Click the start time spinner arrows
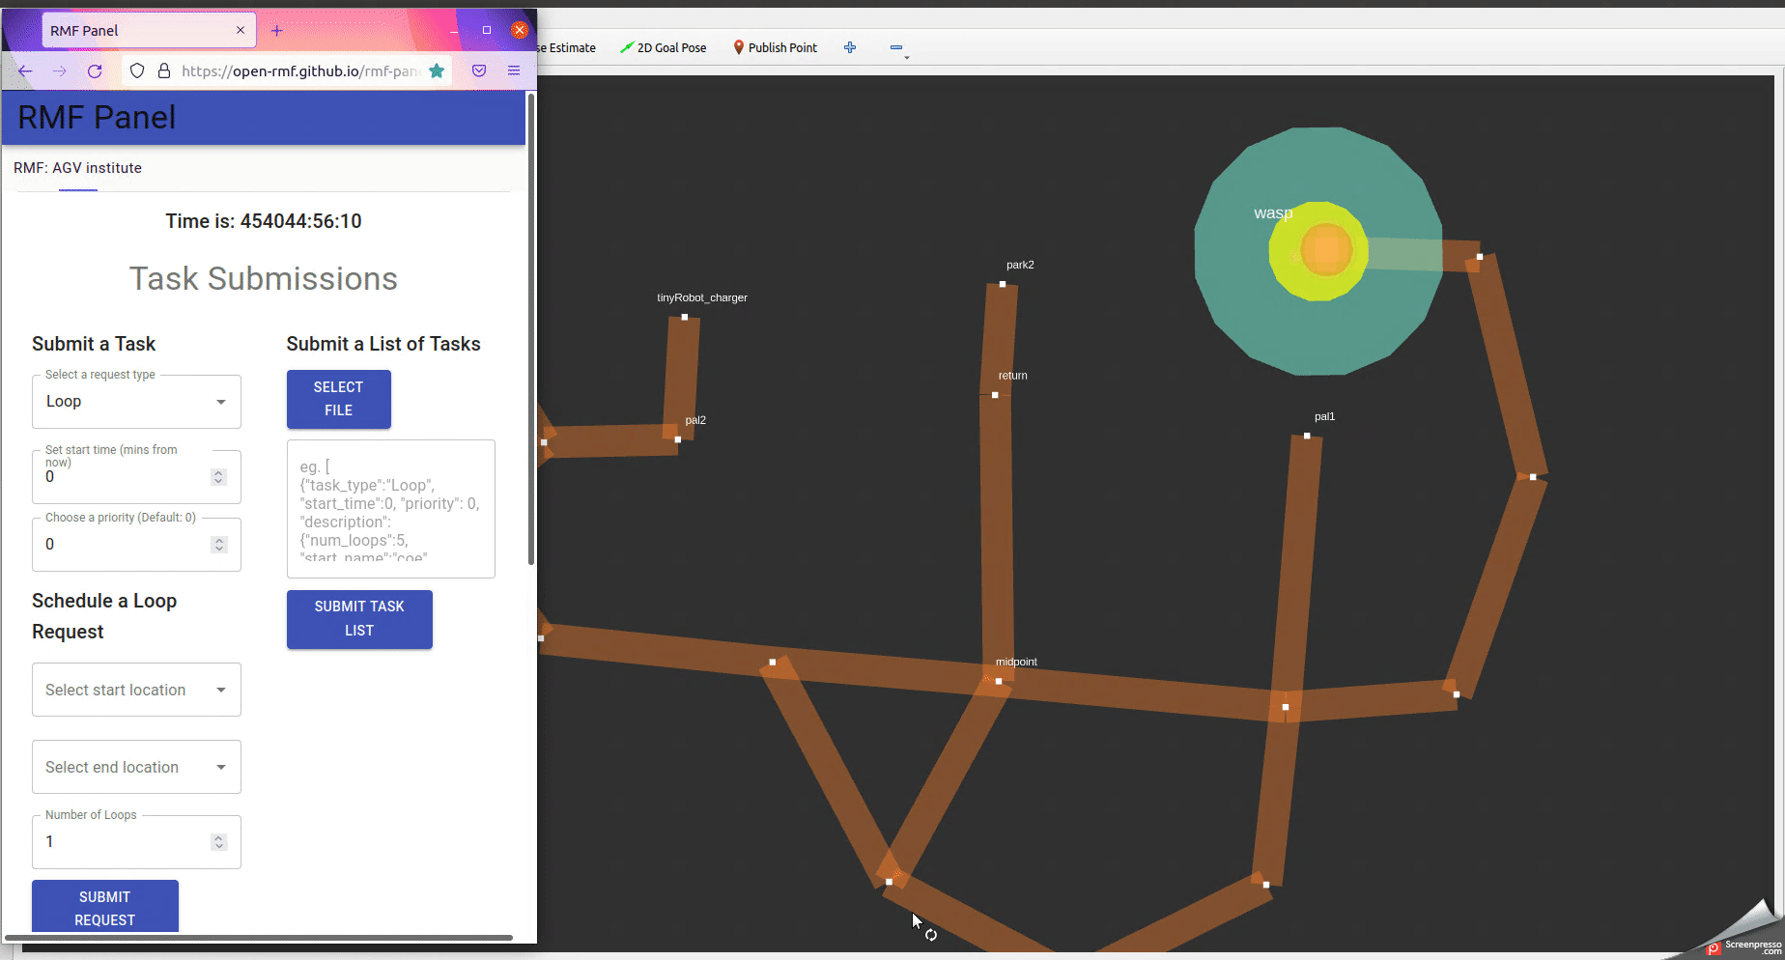 coord(219,477)
